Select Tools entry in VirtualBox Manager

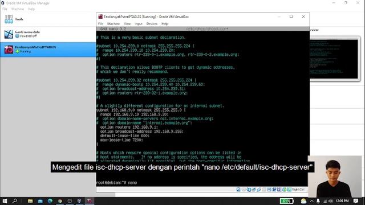click(48, 19)
